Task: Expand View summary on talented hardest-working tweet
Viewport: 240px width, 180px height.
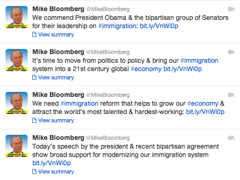Action: tap(56, 120)
